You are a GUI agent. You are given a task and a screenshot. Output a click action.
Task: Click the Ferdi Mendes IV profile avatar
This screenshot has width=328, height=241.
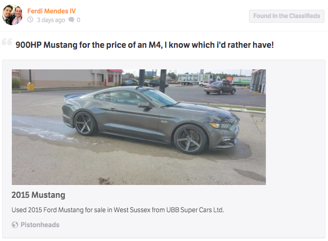[12, 15]
